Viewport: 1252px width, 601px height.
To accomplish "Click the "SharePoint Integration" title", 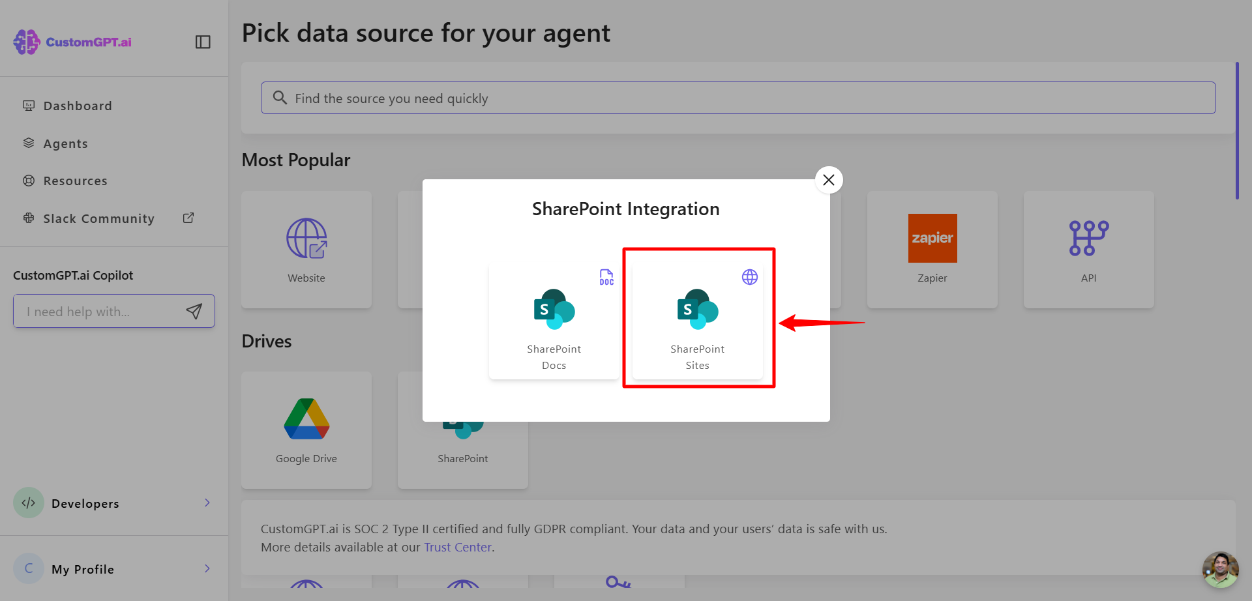I will 626,209.
